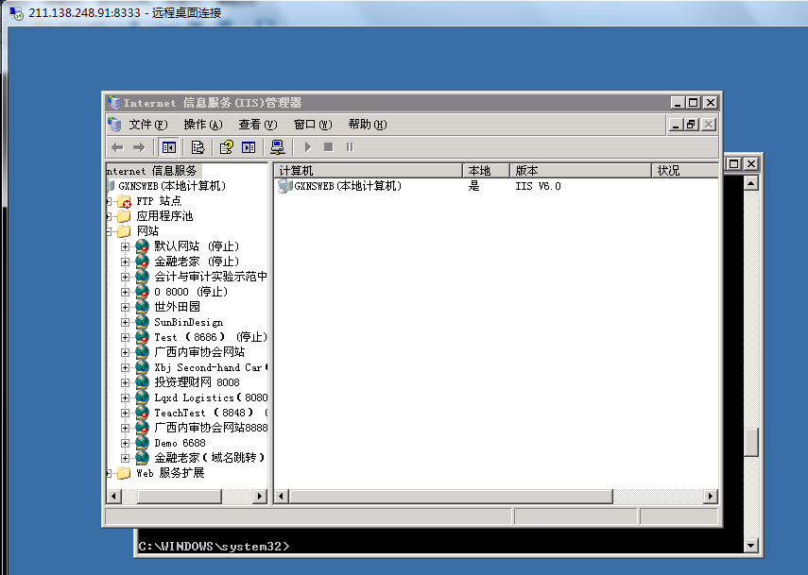The image size is (808, 575).
Task: Select Internet 信息服务 root tree node
Action: point(152,171)
